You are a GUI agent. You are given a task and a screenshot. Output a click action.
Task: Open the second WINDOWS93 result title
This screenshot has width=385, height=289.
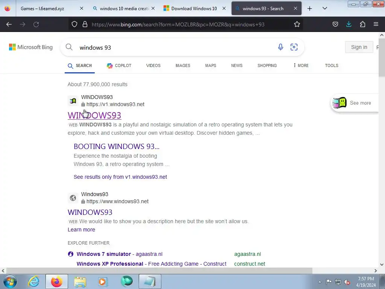[90, 212]
